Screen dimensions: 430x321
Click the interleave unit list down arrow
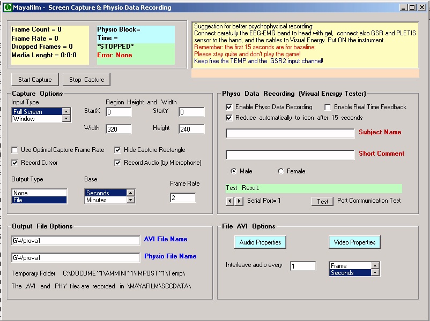tap(375, 272)
